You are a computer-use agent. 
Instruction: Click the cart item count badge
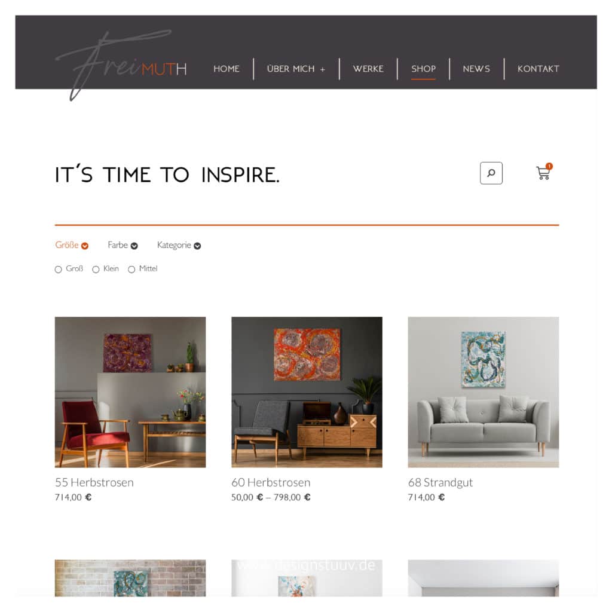pyautogui.click(x=549, y=166)
